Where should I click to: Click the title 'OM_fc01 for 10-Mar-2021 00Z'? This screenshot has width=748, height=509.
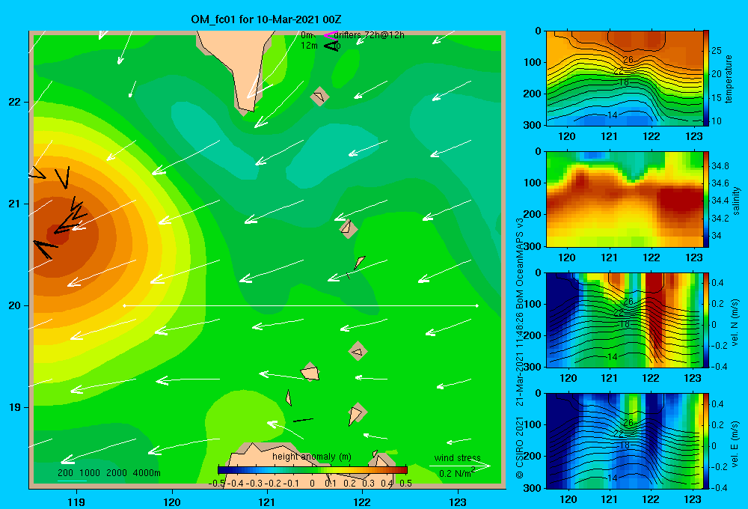click(x=266, y=19)
